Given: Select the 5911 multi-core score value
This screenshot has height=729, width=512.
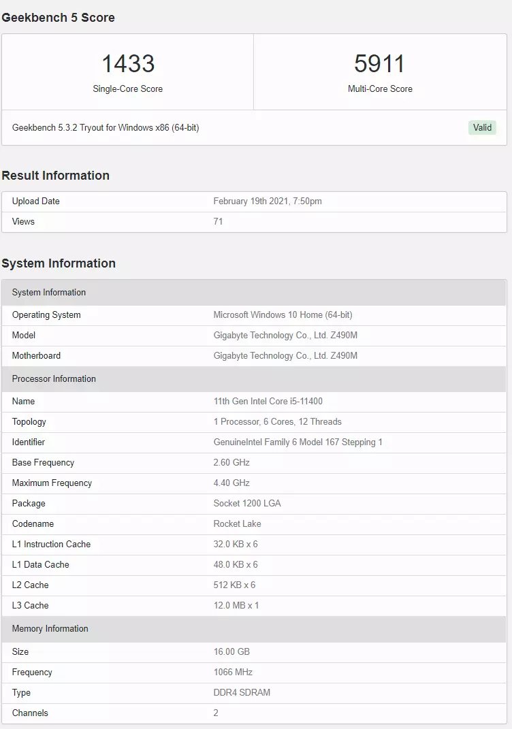Looking at the screenshot, I should tap(379, 64).
